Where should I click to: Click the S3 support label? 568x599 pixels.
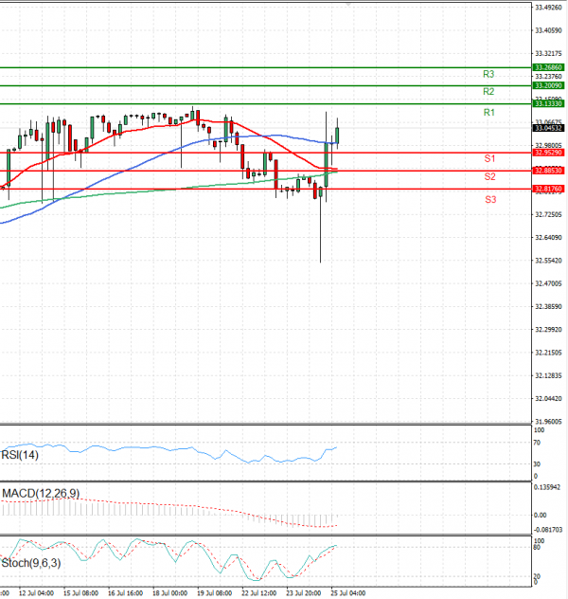pos(490,199)
